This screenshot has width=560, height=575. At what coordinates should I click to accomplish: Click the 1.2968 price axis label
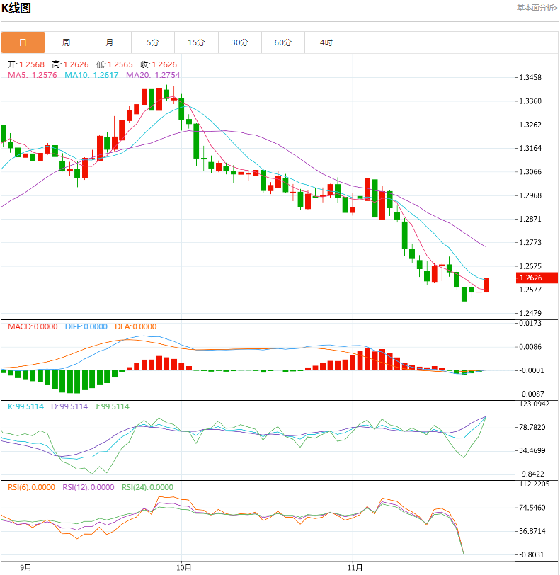coord(530,195)
